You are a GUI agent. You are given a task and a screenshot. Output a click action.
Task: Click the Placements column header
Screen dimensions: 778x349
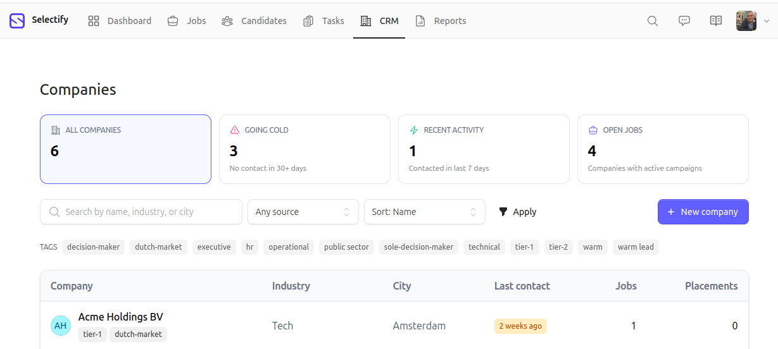(712, 286)
